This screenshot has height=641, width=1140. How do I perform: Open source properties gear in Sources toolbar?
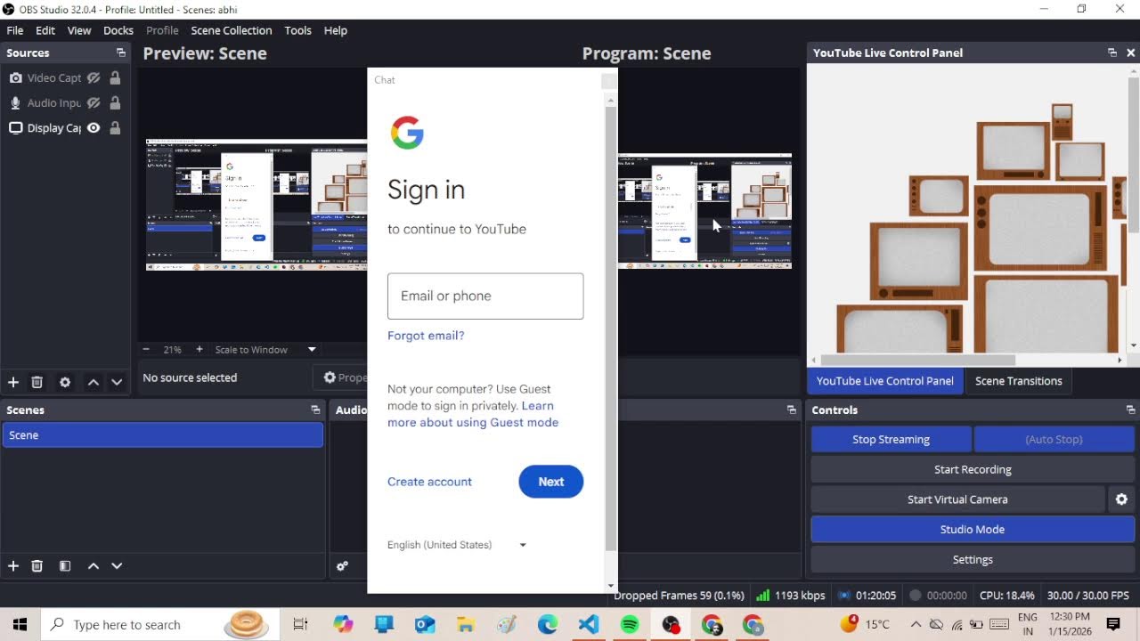click(65, 382)
